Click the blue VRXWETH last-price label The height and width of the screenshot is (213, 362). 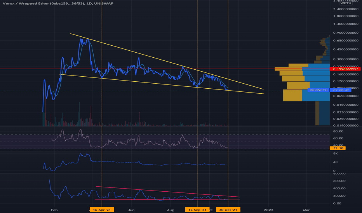coord(318,90)
